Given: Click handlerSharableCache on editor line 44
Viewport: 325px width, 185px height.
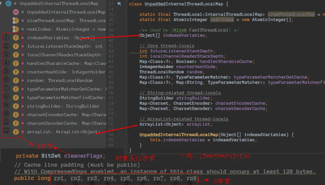Looking at the screenshot, I should tap(226, 61).
